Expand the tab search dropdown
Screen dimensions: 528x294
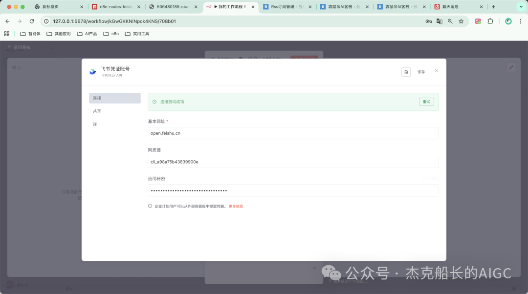tap(521, 7)
